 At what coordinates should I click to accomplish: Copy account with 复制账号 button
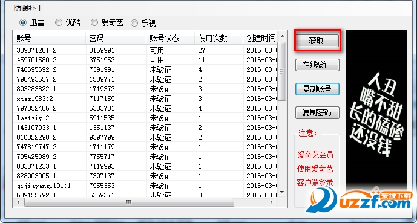pos(317,89)
